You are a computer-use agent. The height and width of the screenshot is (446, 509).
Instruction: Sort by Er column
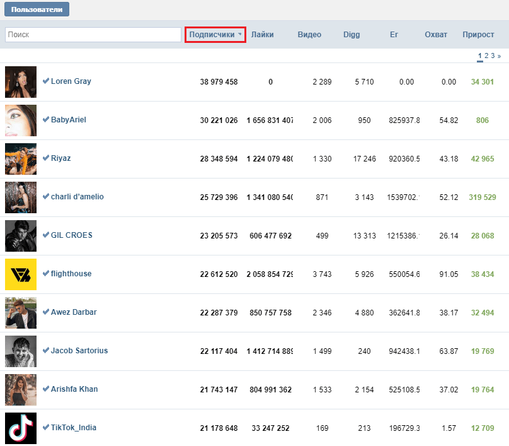tap(394, 35)
